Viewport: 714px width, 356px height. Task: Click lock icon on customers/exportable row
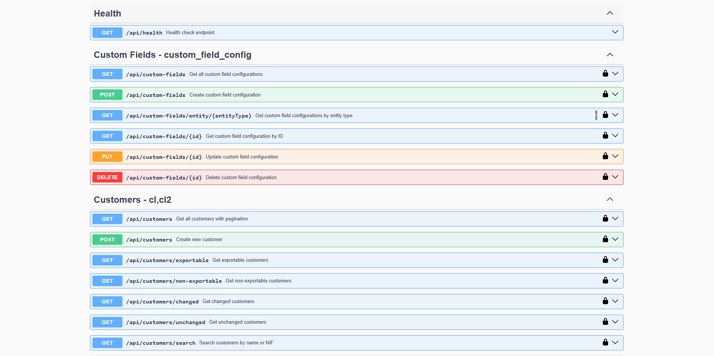(605, 260)
